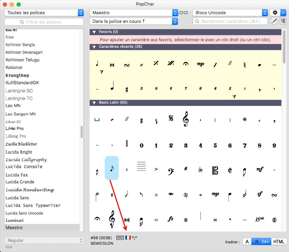
Task: Select the treble clef character in Basic Latin
Action: [x=186, y=120]
